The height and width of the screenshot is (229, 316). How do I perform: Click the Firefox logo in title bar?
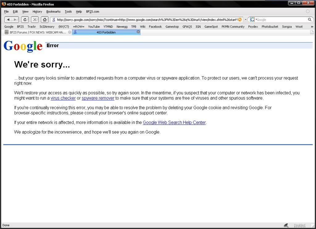pos(3,4)
